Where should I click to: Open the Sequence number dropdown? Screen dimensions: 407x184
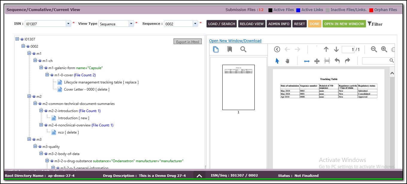[195, 24]
